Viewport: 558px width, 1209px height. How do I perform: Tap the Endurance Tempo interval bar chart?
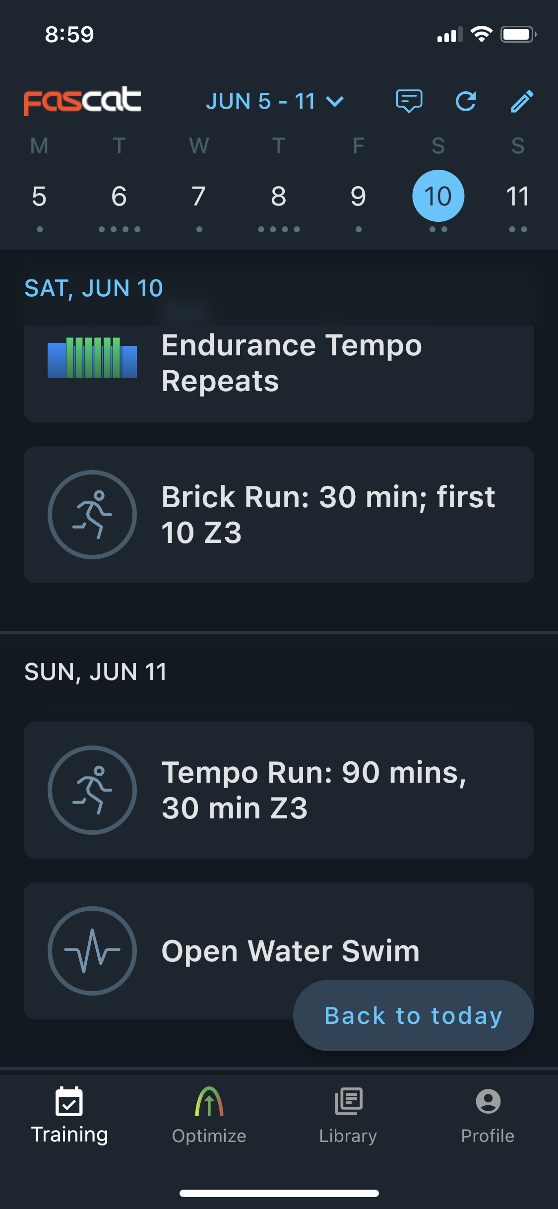92,357
